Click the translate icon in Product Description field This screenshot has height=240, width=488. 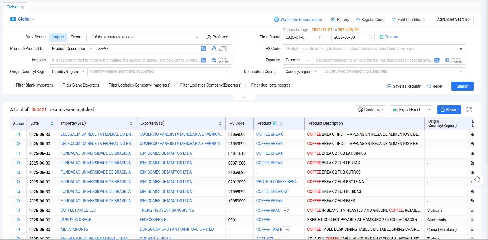203,49
